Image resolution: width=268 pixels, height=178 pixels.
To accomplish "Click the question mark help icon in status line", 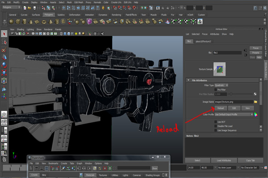I will [x=97, y=8].
